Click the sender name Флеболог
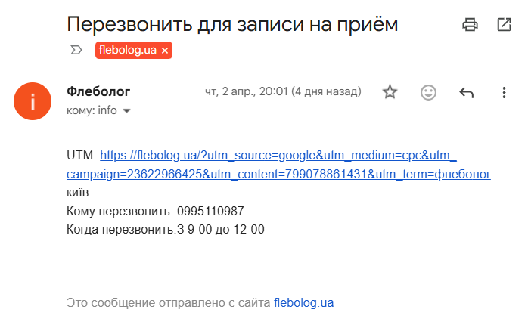 (x=98, y=91)
